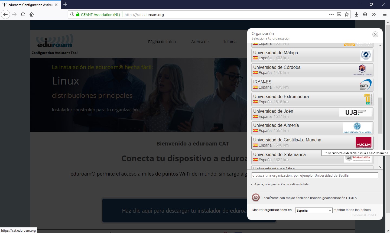Click the España flag in Universidad de Jaén row
The height and width of the screenshot is (233, 390).
[255, 116]
